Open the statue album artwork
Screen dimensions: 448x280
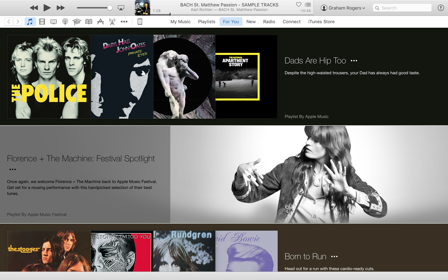tap(184, 77)
